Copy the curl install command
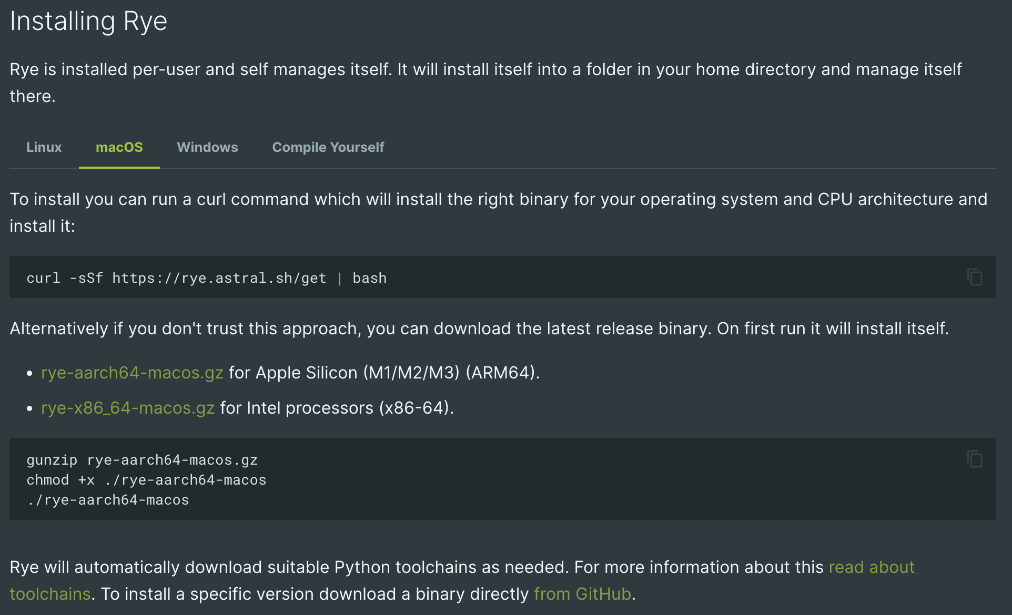The width and height of the screenshot is (1012, 615). (x=975, y=277)
